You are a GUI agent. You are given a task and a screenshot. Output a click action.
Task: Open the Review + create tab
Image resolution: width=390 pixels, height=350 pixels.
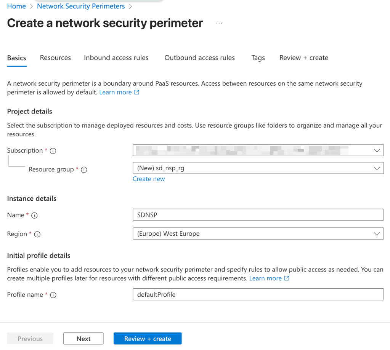pos(304,58)
